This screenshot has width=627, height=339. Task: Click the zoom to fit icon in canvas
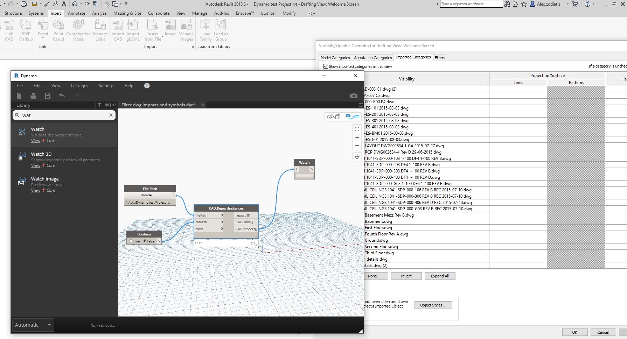click(x=357, y=129)
